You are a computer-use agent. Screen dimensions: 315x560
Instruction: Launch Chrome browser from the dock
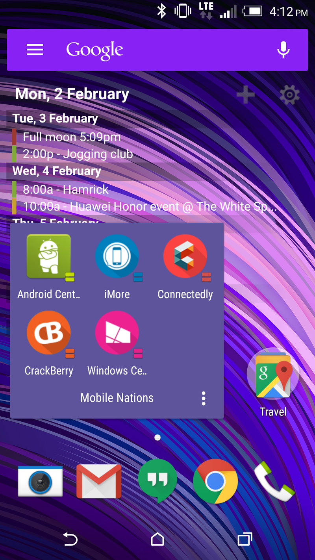215,481
